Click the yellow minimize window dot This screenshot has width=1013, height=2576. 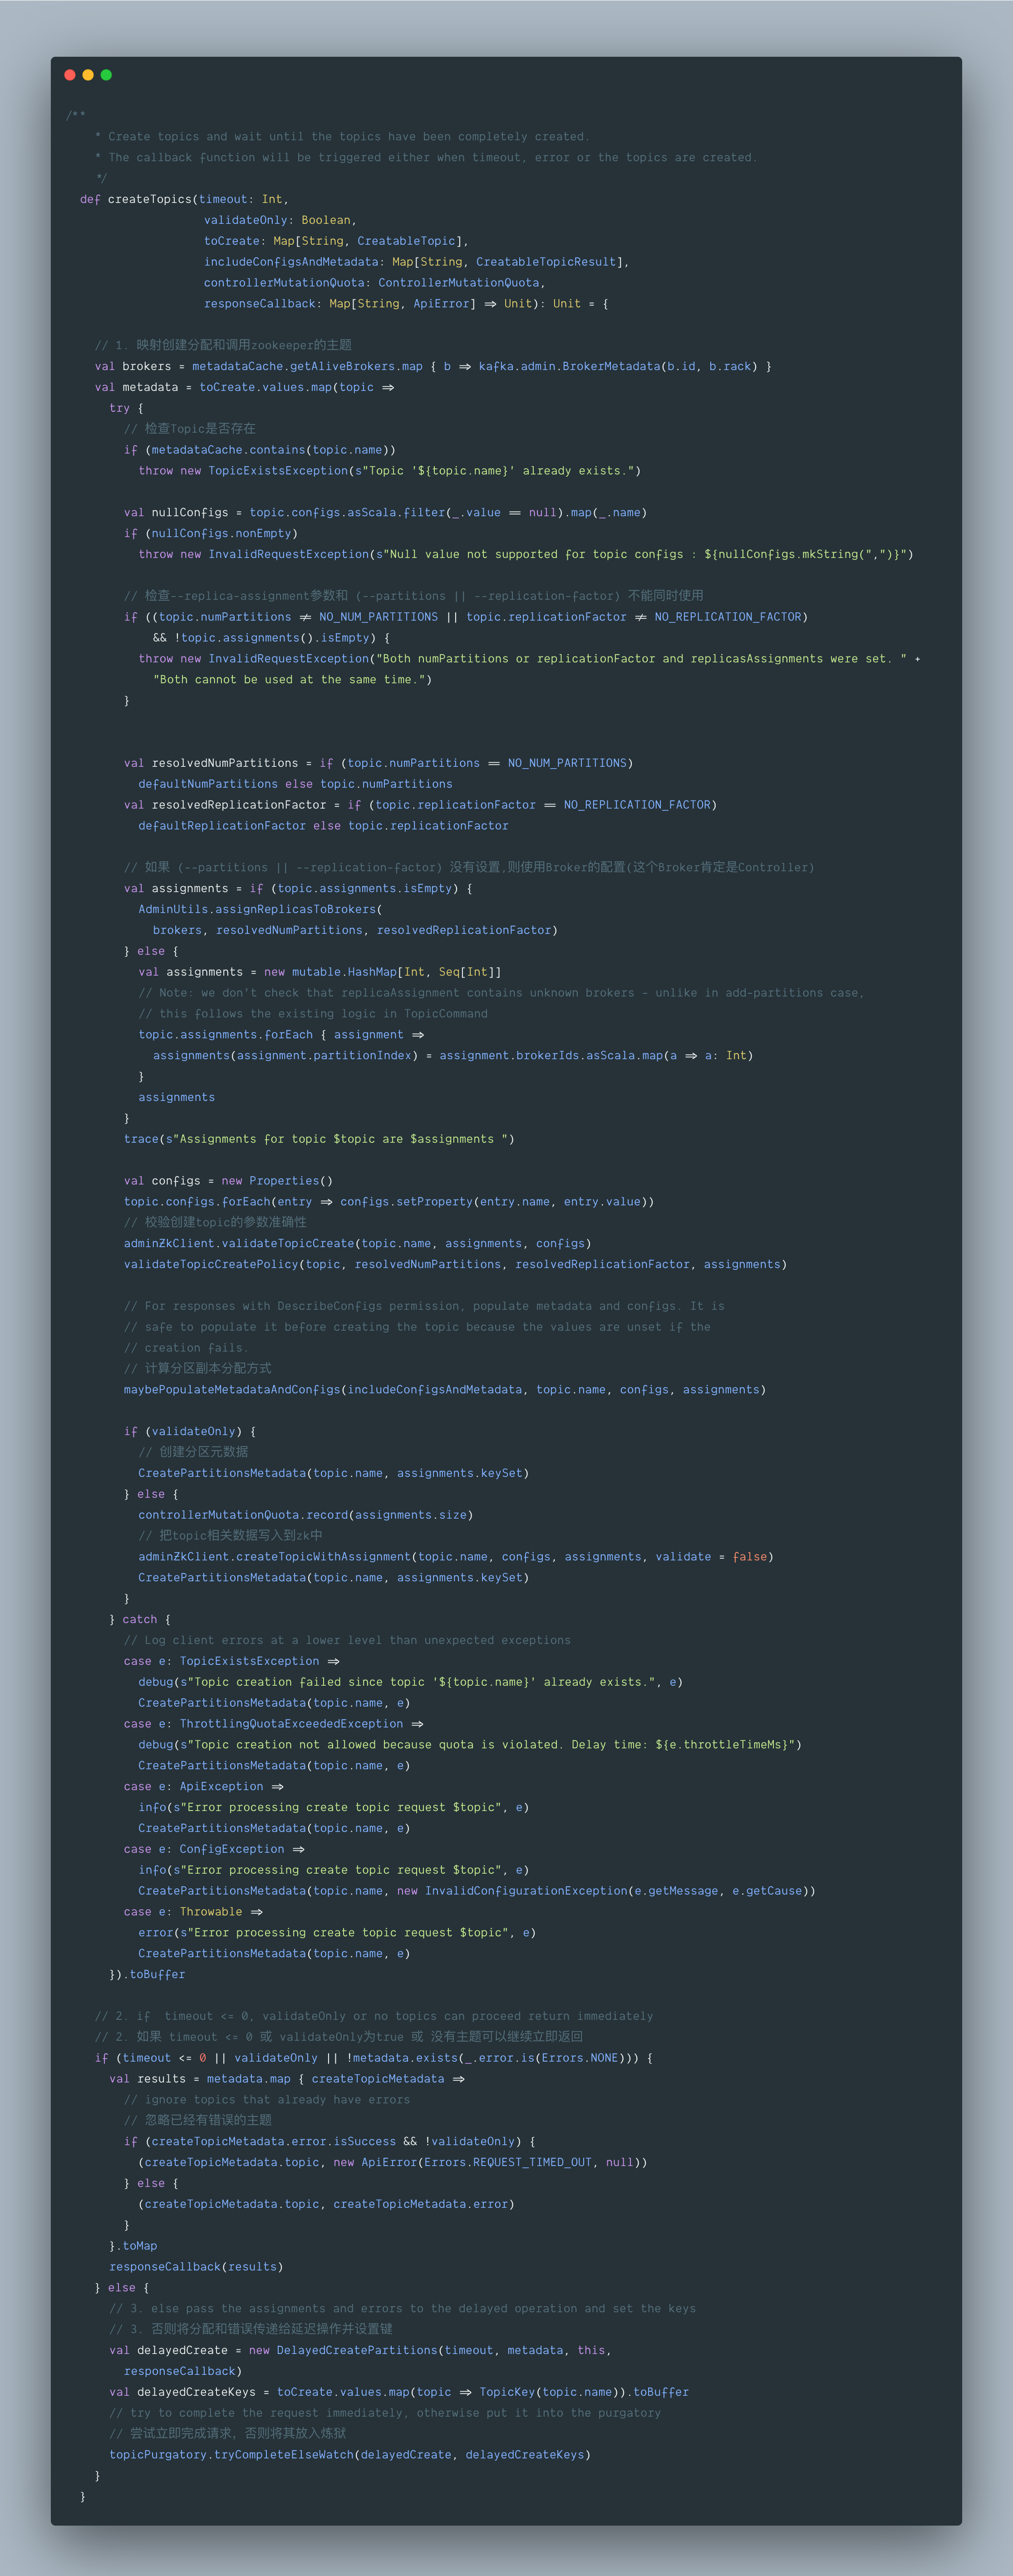pos(88,75)
